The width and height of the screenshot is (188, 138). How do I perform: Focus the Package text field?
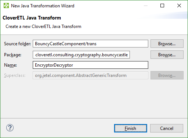pos(81,55)
